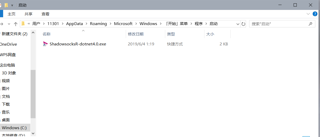Screen dimensions: 320x137
Task: Click 启动 at the end of the address path
Action: (x=214, y=23)
